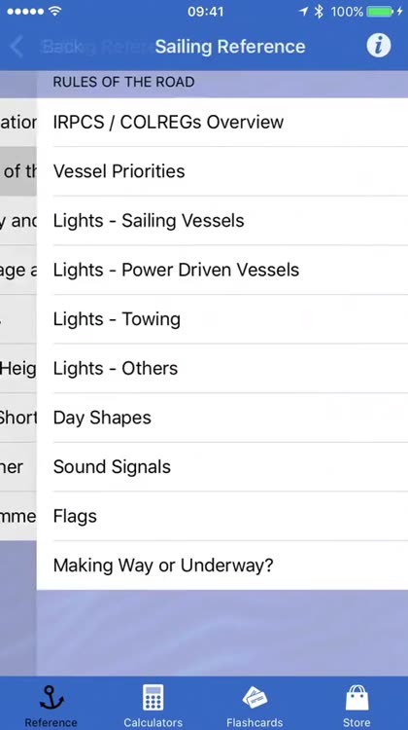
Task: Select Vessel Priorities item
Action: 222,171
